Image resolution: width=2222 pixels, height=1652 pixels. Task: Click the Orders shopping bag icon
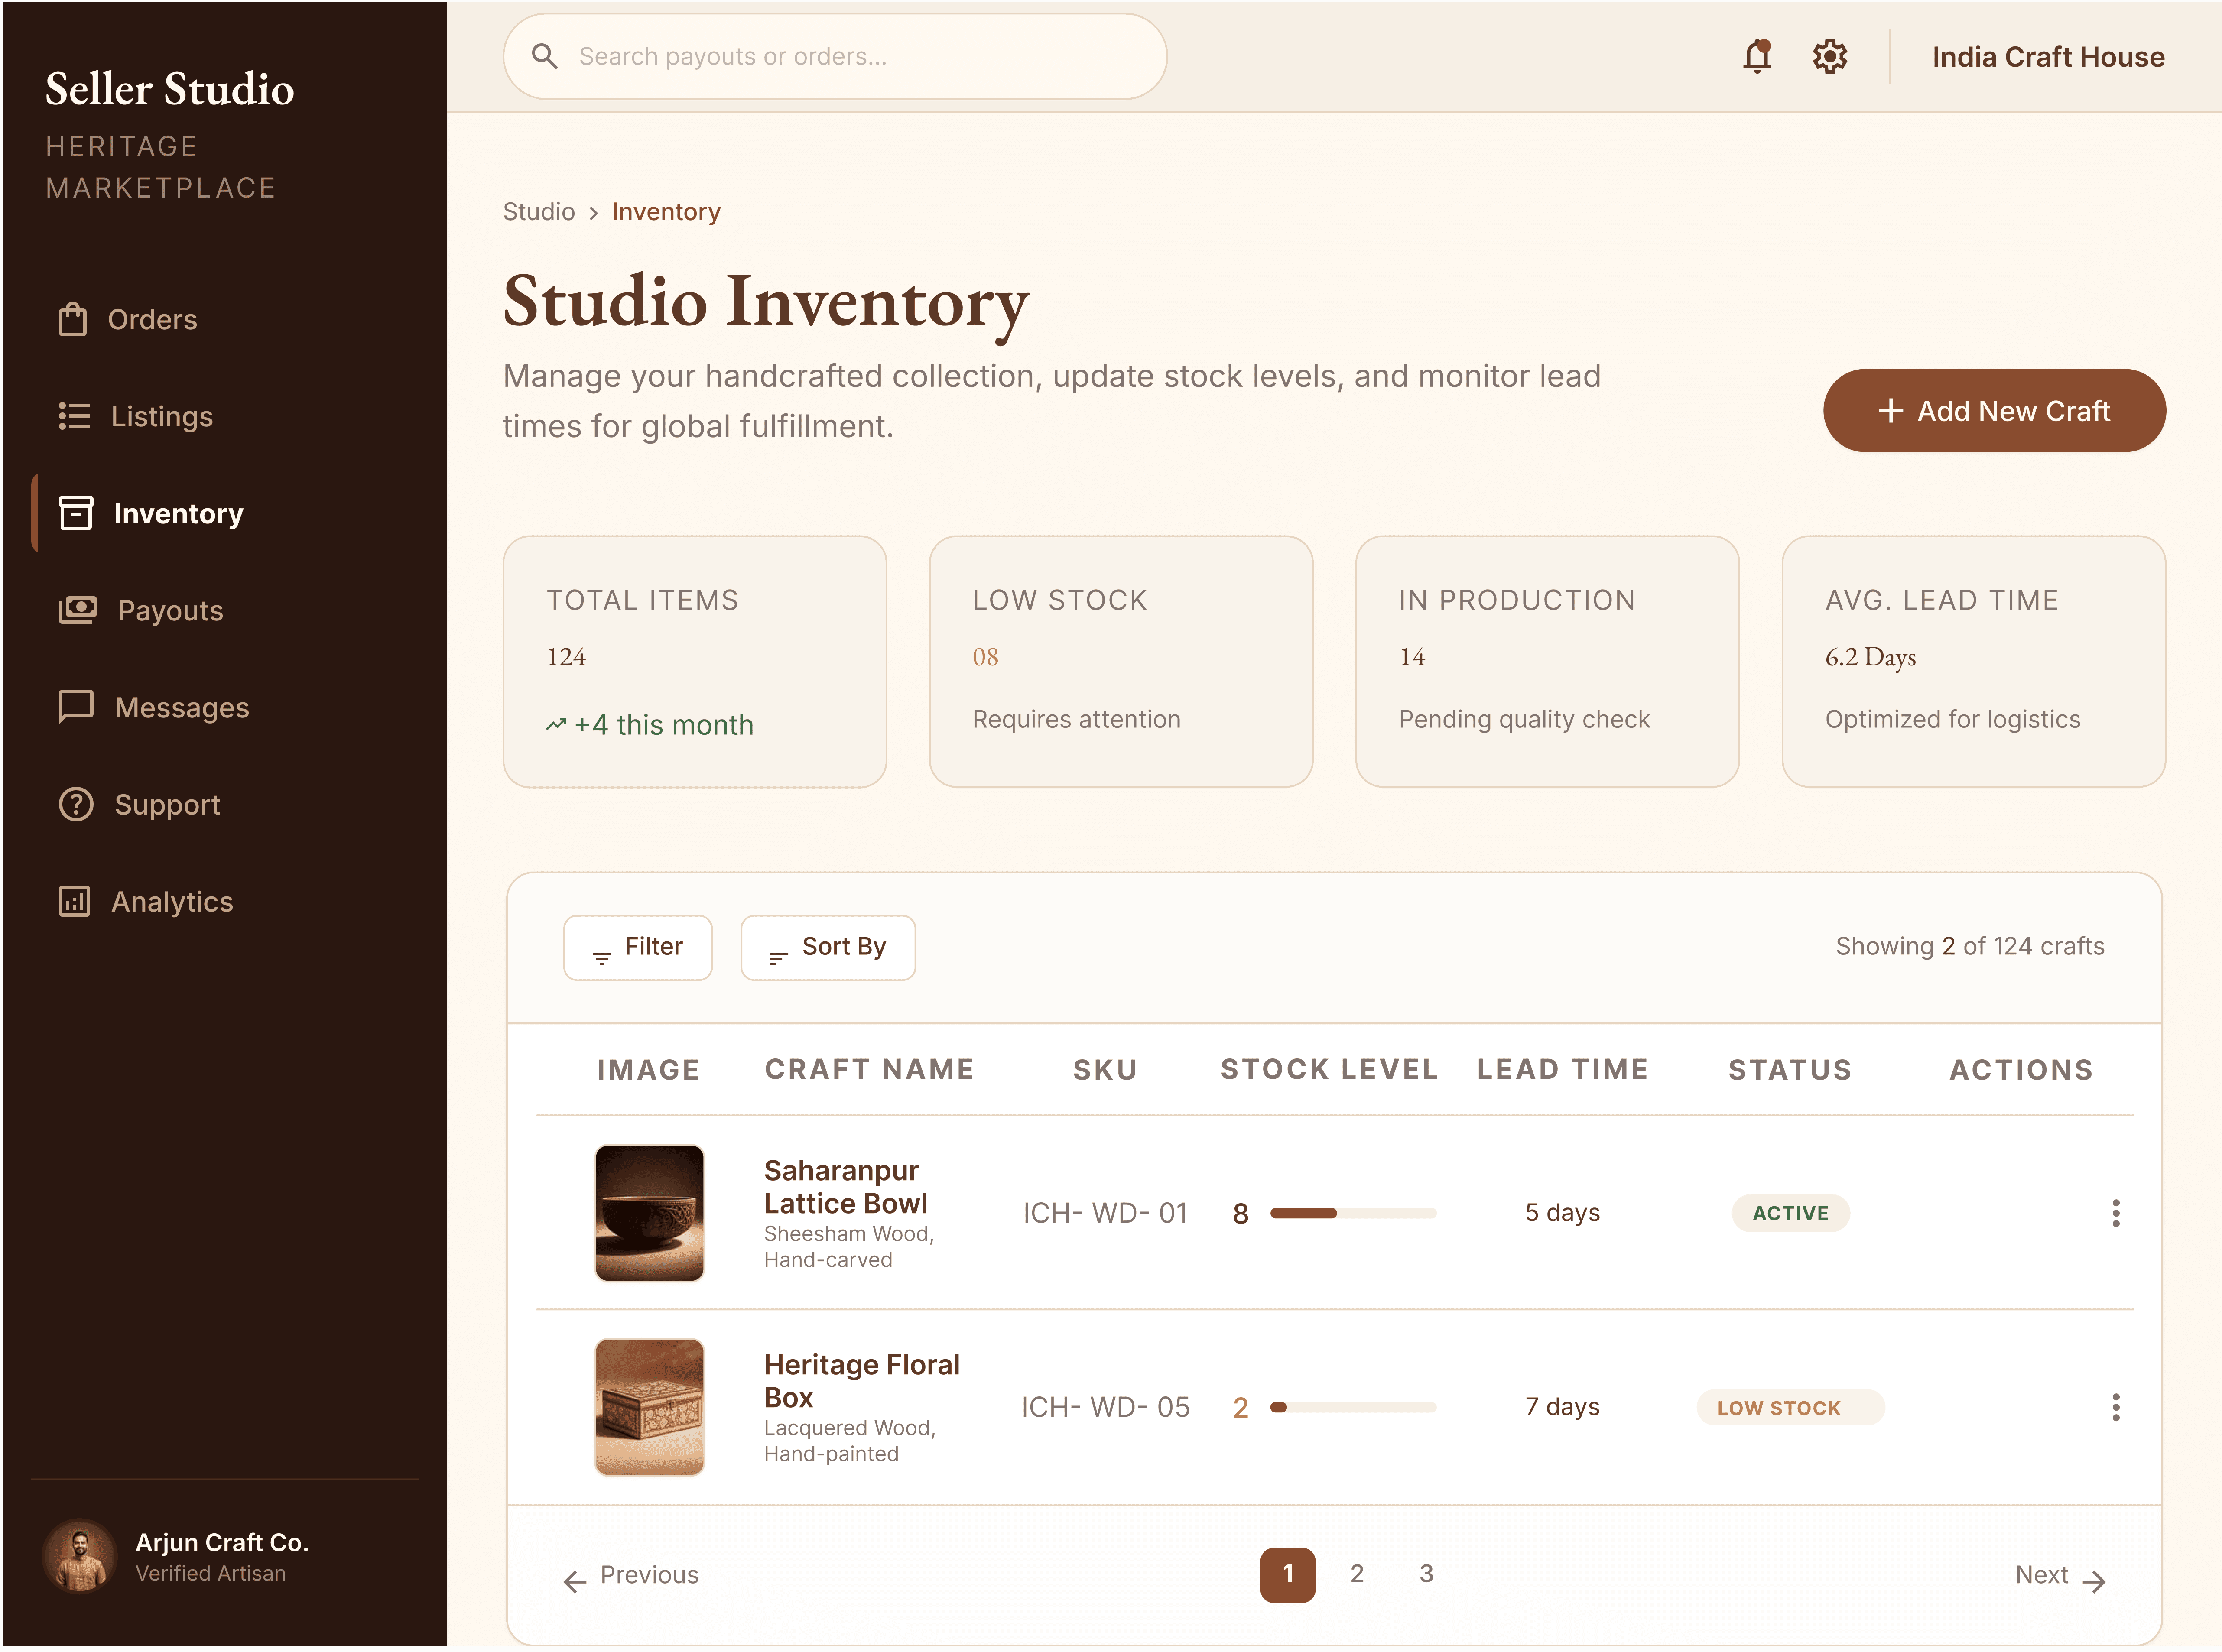tap(73, 319)
